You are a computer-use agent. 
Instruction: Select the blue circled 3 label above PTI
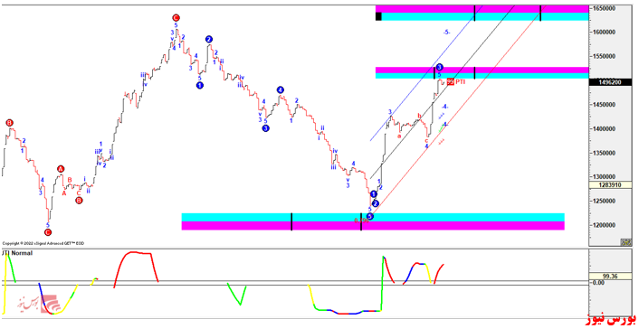point(439,67)
